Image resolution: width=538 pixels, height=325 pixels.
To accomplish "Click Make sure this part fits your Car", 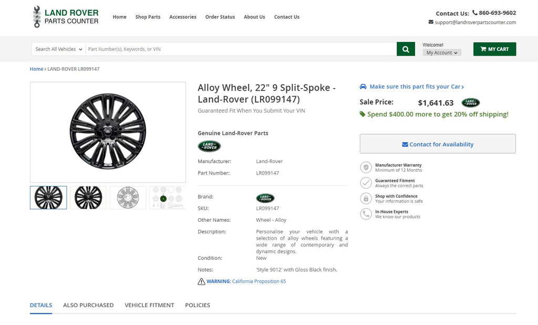I will 417,86.
